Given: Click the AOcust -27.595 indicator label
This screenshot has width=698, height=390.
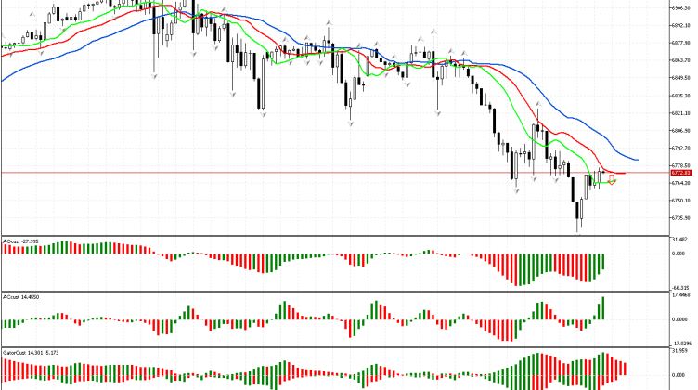Looking at the screenshot, I should coord(22,240).
